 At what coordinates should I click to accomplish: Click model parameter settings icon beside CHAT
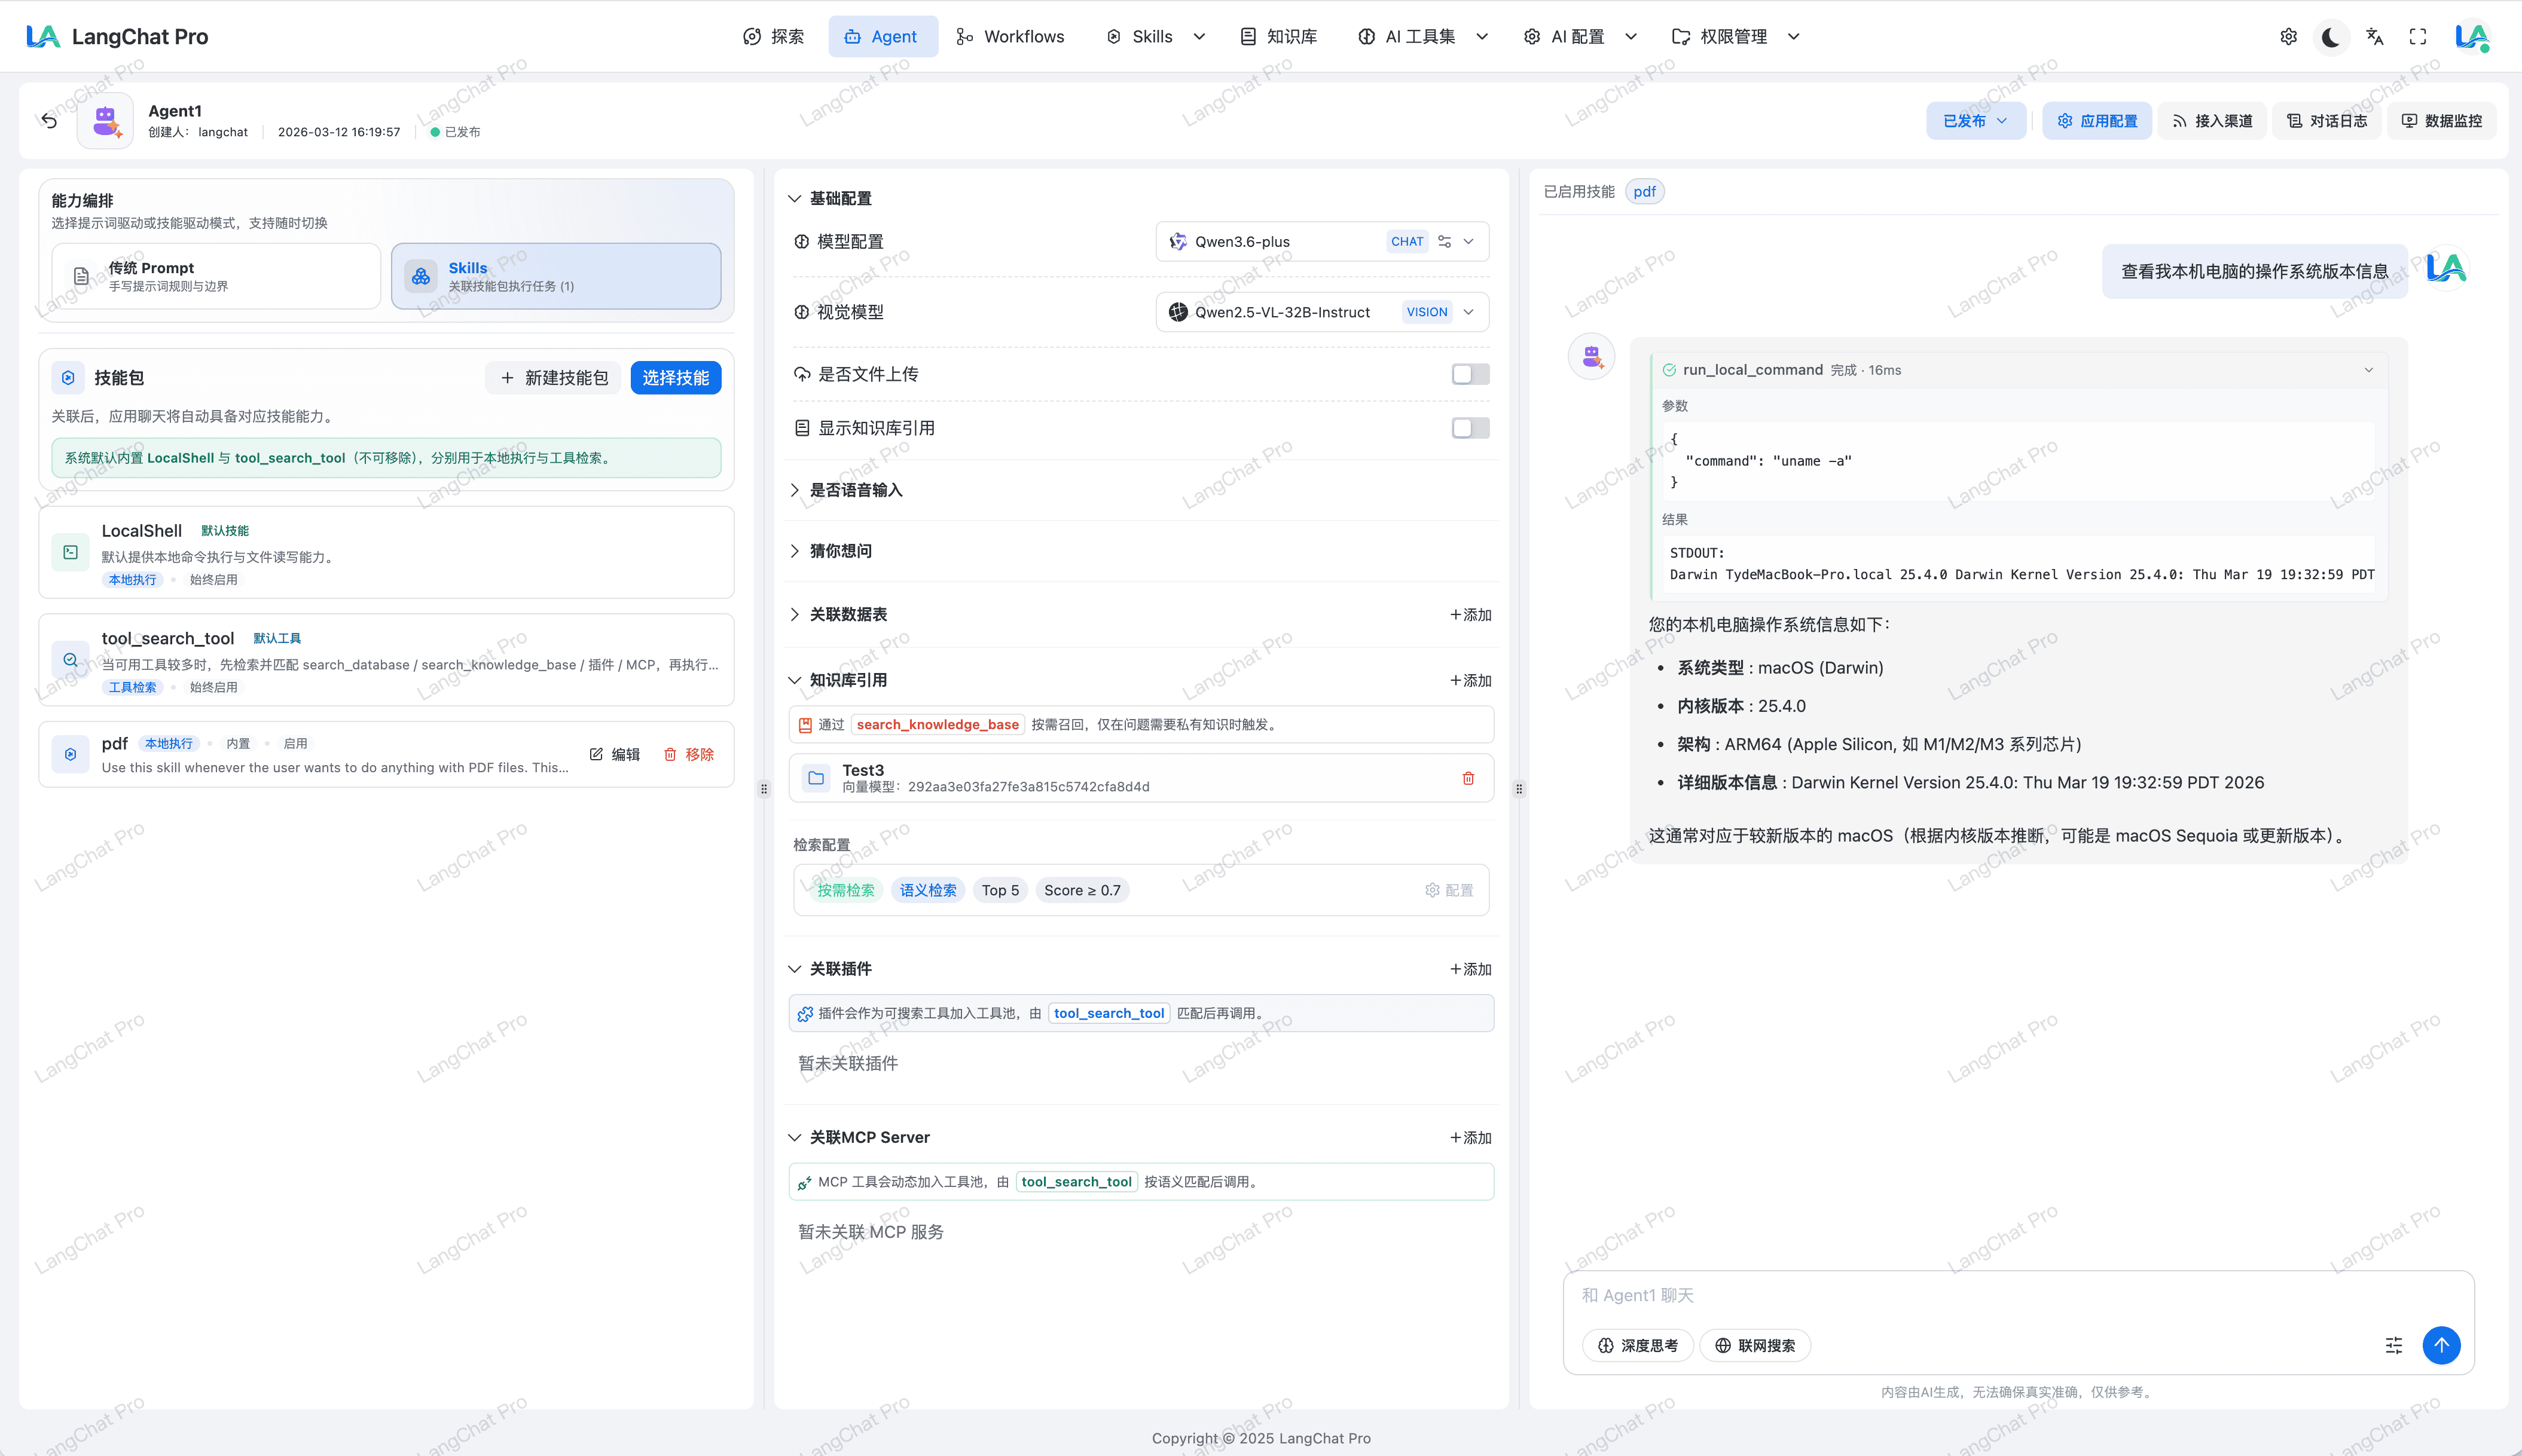pyautogui.click(x=1443, y=241)
